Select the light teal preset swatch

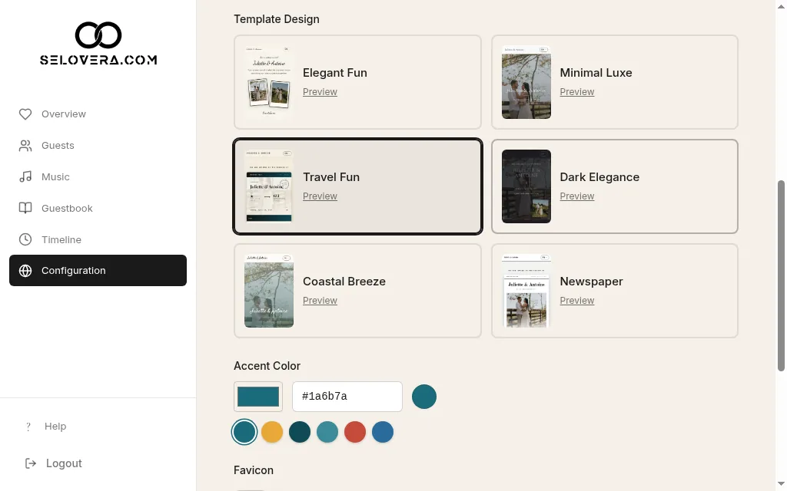[327, 432]
